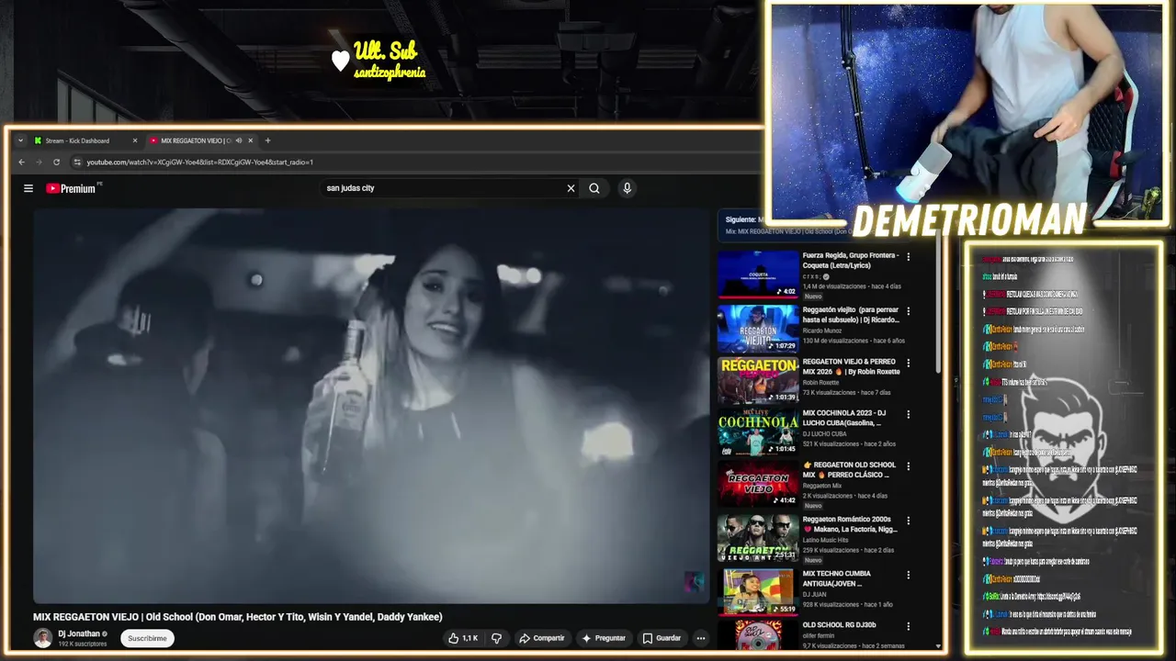Screen dimensions: 1176x661
Task: Open options menu for Reggaeton Romántico 2000s
Action: (x=909, y=520)
